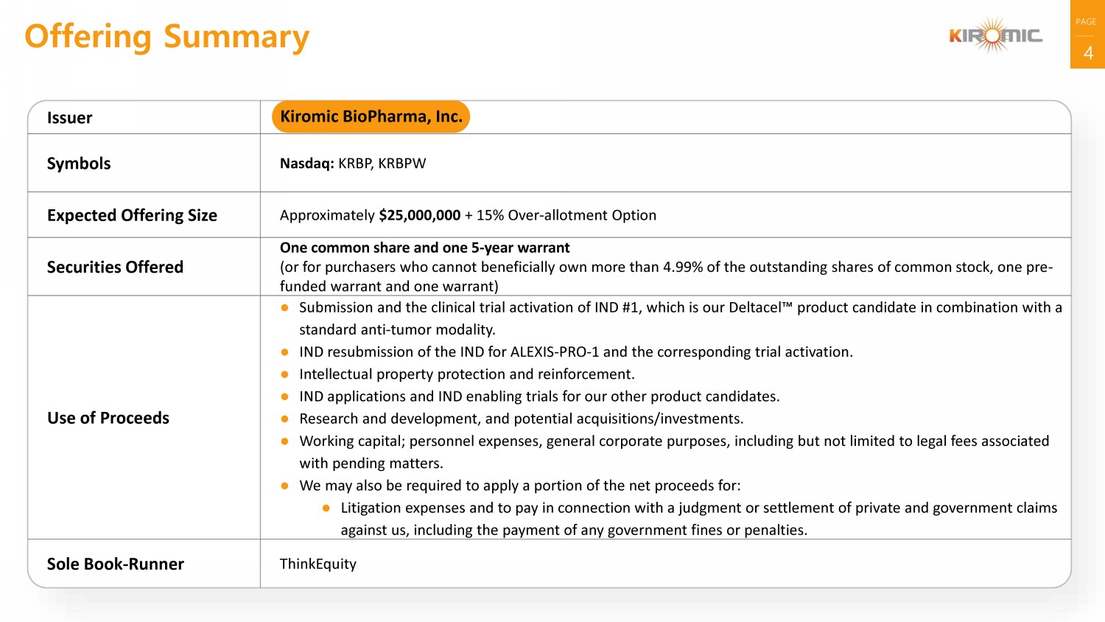Select the Expected Offering Size label
Viewport: 1105px width, 622px height.
pyautogui.click(x=132, y=215)
